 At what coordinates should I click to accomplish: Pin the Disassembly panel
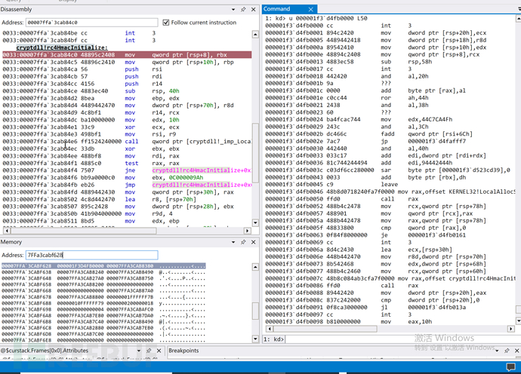pyautogui.click(x=243, y=9)
